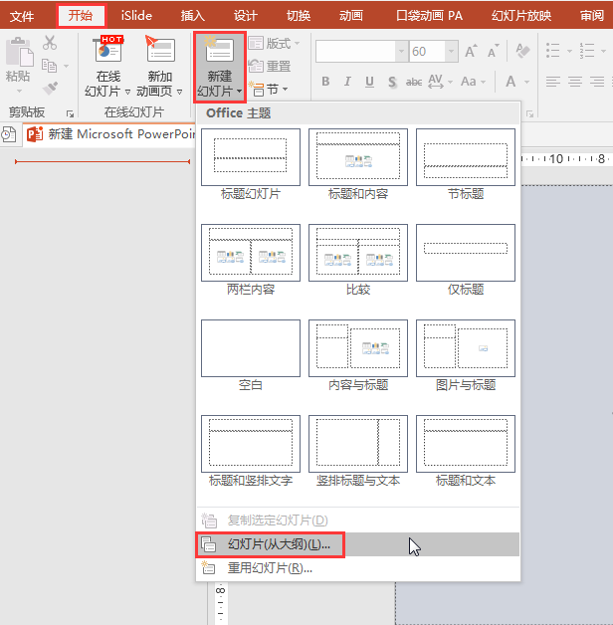Choose the 竖排标题与文本 layout
613x625 pixels.
[358, 444]
